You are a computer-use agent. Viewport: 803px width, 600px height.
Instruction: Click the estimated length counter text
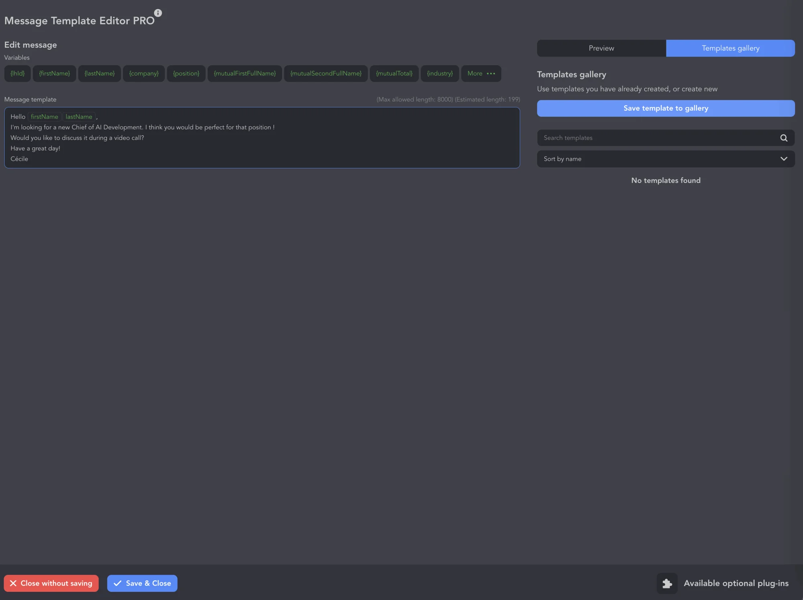[x=487, y=100]
